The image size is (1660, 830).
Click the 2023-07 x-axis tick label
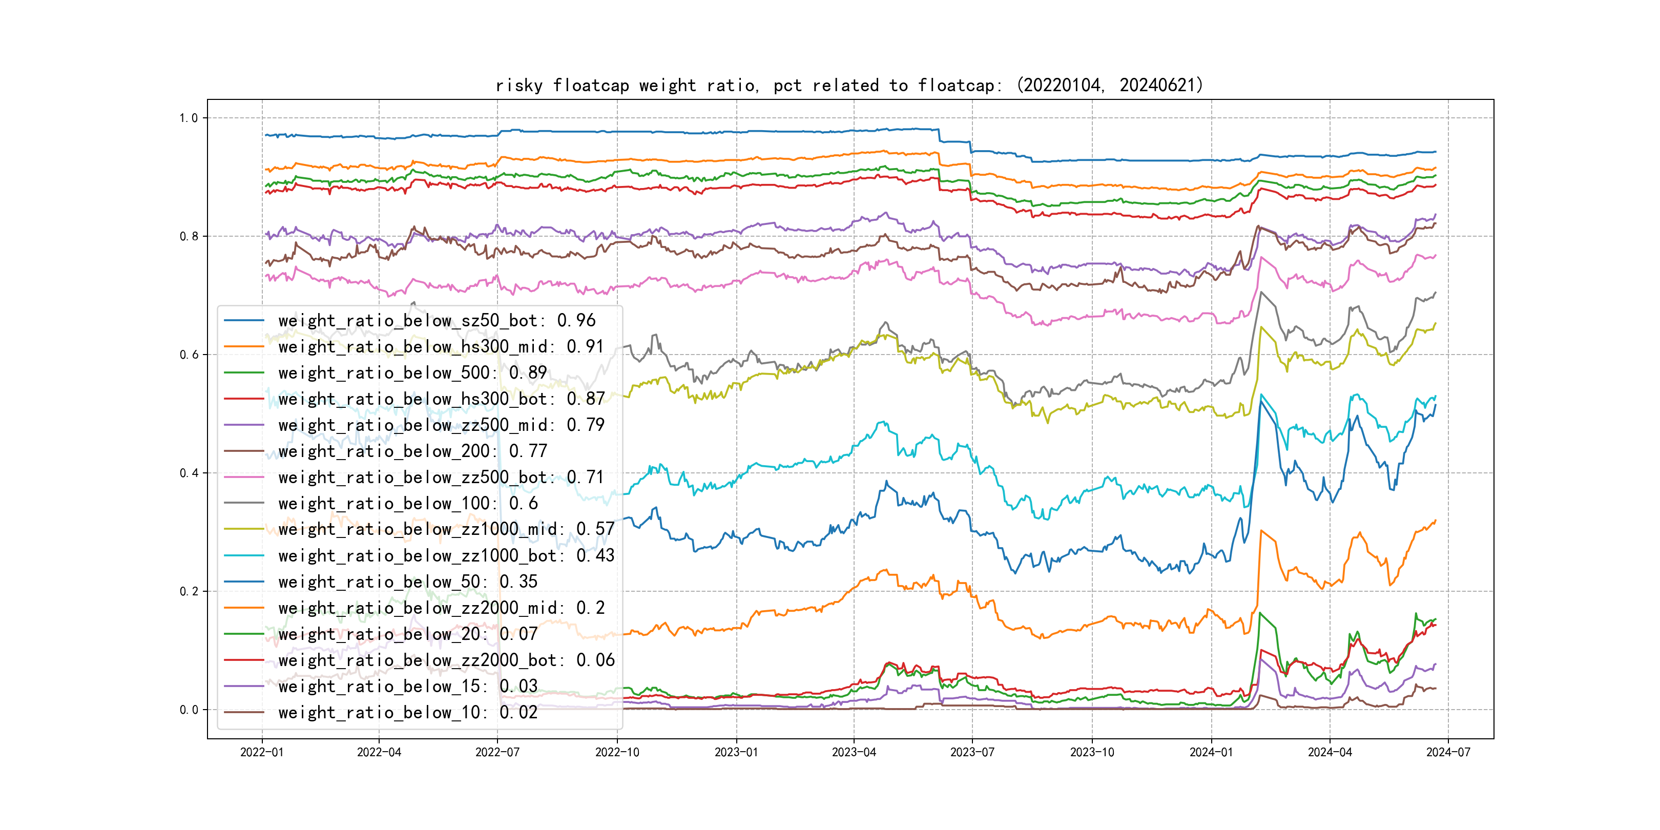pyautogui.click(x=972, y=752)
